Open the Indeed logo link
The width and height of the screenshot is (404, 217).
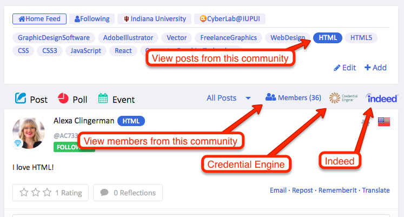(x=382, y=98)
